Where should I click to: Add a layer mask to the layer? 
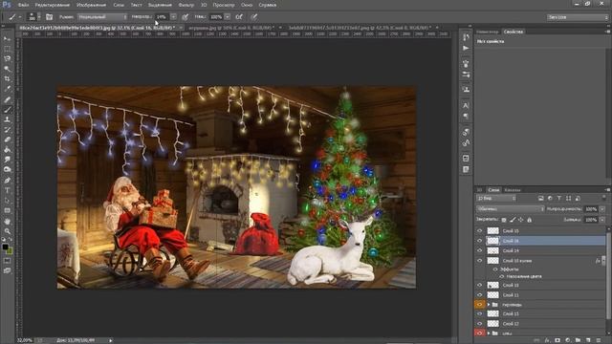(557, 340)
